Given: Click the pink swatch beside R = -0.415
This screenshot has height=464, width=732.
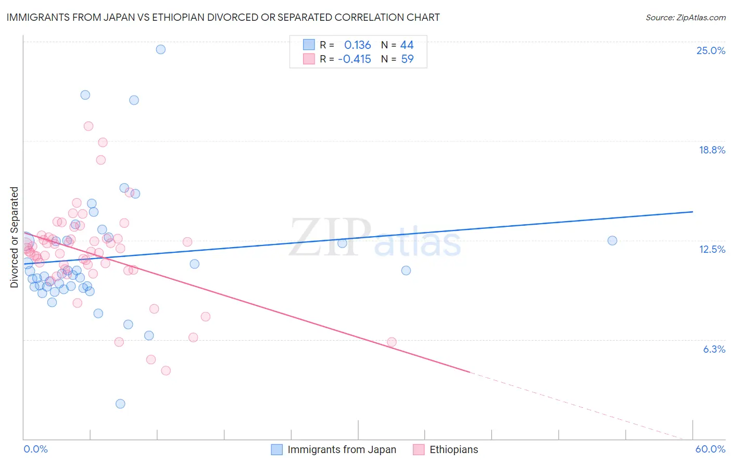Looking at the screenshot, I should click(309, 59).
